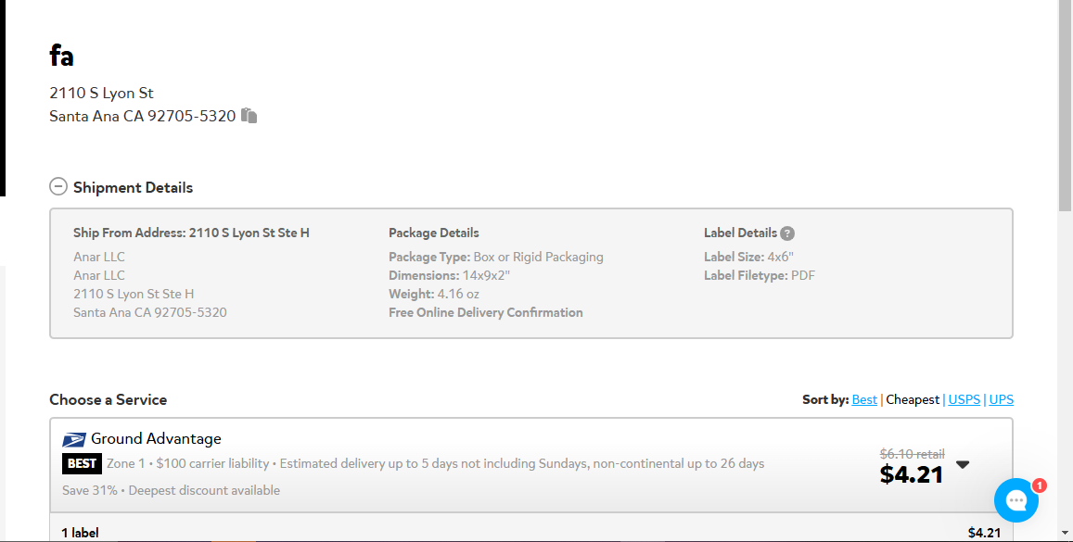Select the Ground Advantage service title
Viewport: 1073px width, 542px height.
tap(156, 439)
